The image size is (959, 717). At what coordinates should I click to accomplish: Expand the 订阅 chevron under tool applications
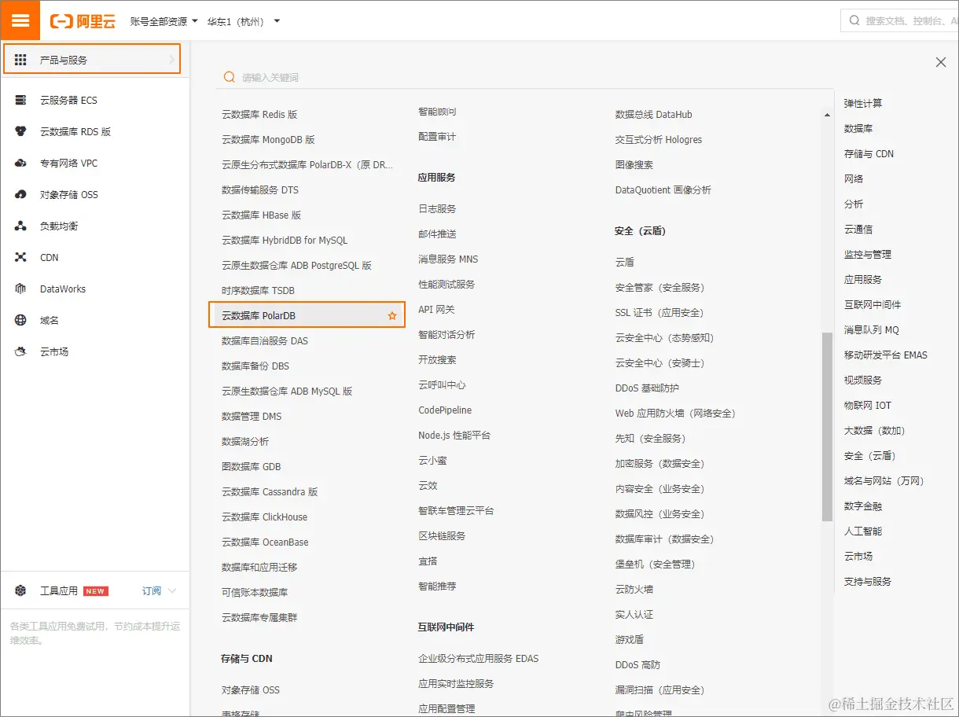point(172,590)
